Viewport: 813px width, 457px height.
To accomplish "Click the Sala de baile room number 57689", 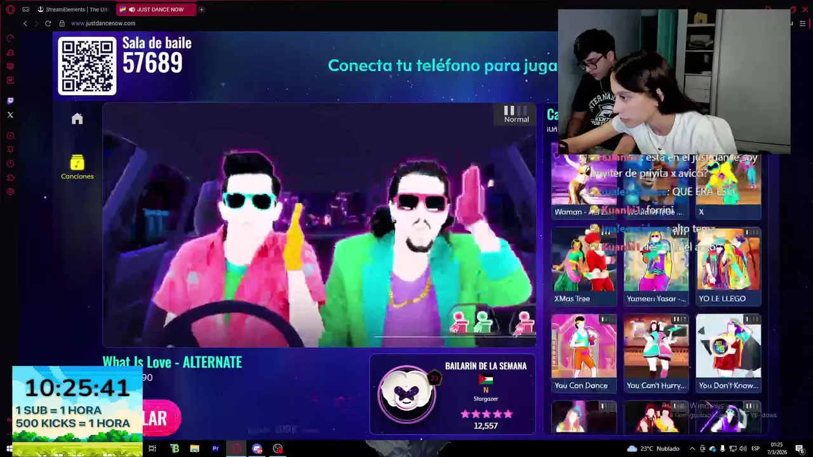I will tap(152, 63).
